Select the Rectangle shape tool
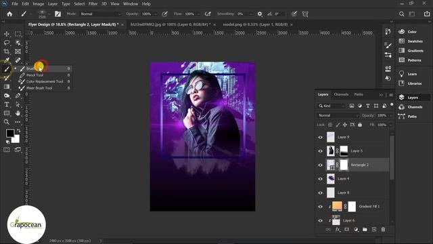Screen dimensions: 433x244 (x=7, y=113)
